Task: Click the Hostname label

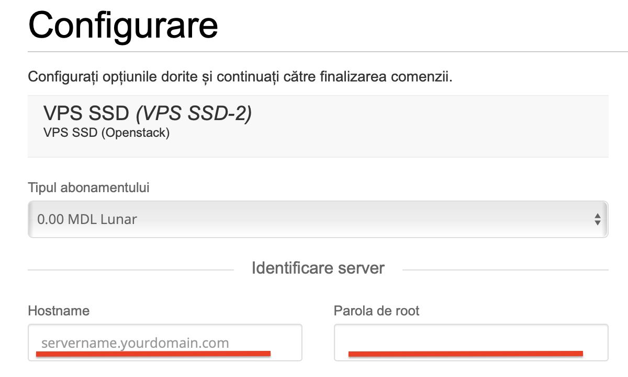Action: coord(59,311)
